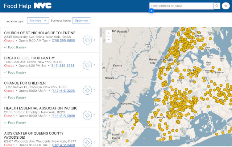Viewport: 232px width, 147px height.
Task: Expand Chance for Children details chevron
Action: pyautogui.click(x=95, y=90)
